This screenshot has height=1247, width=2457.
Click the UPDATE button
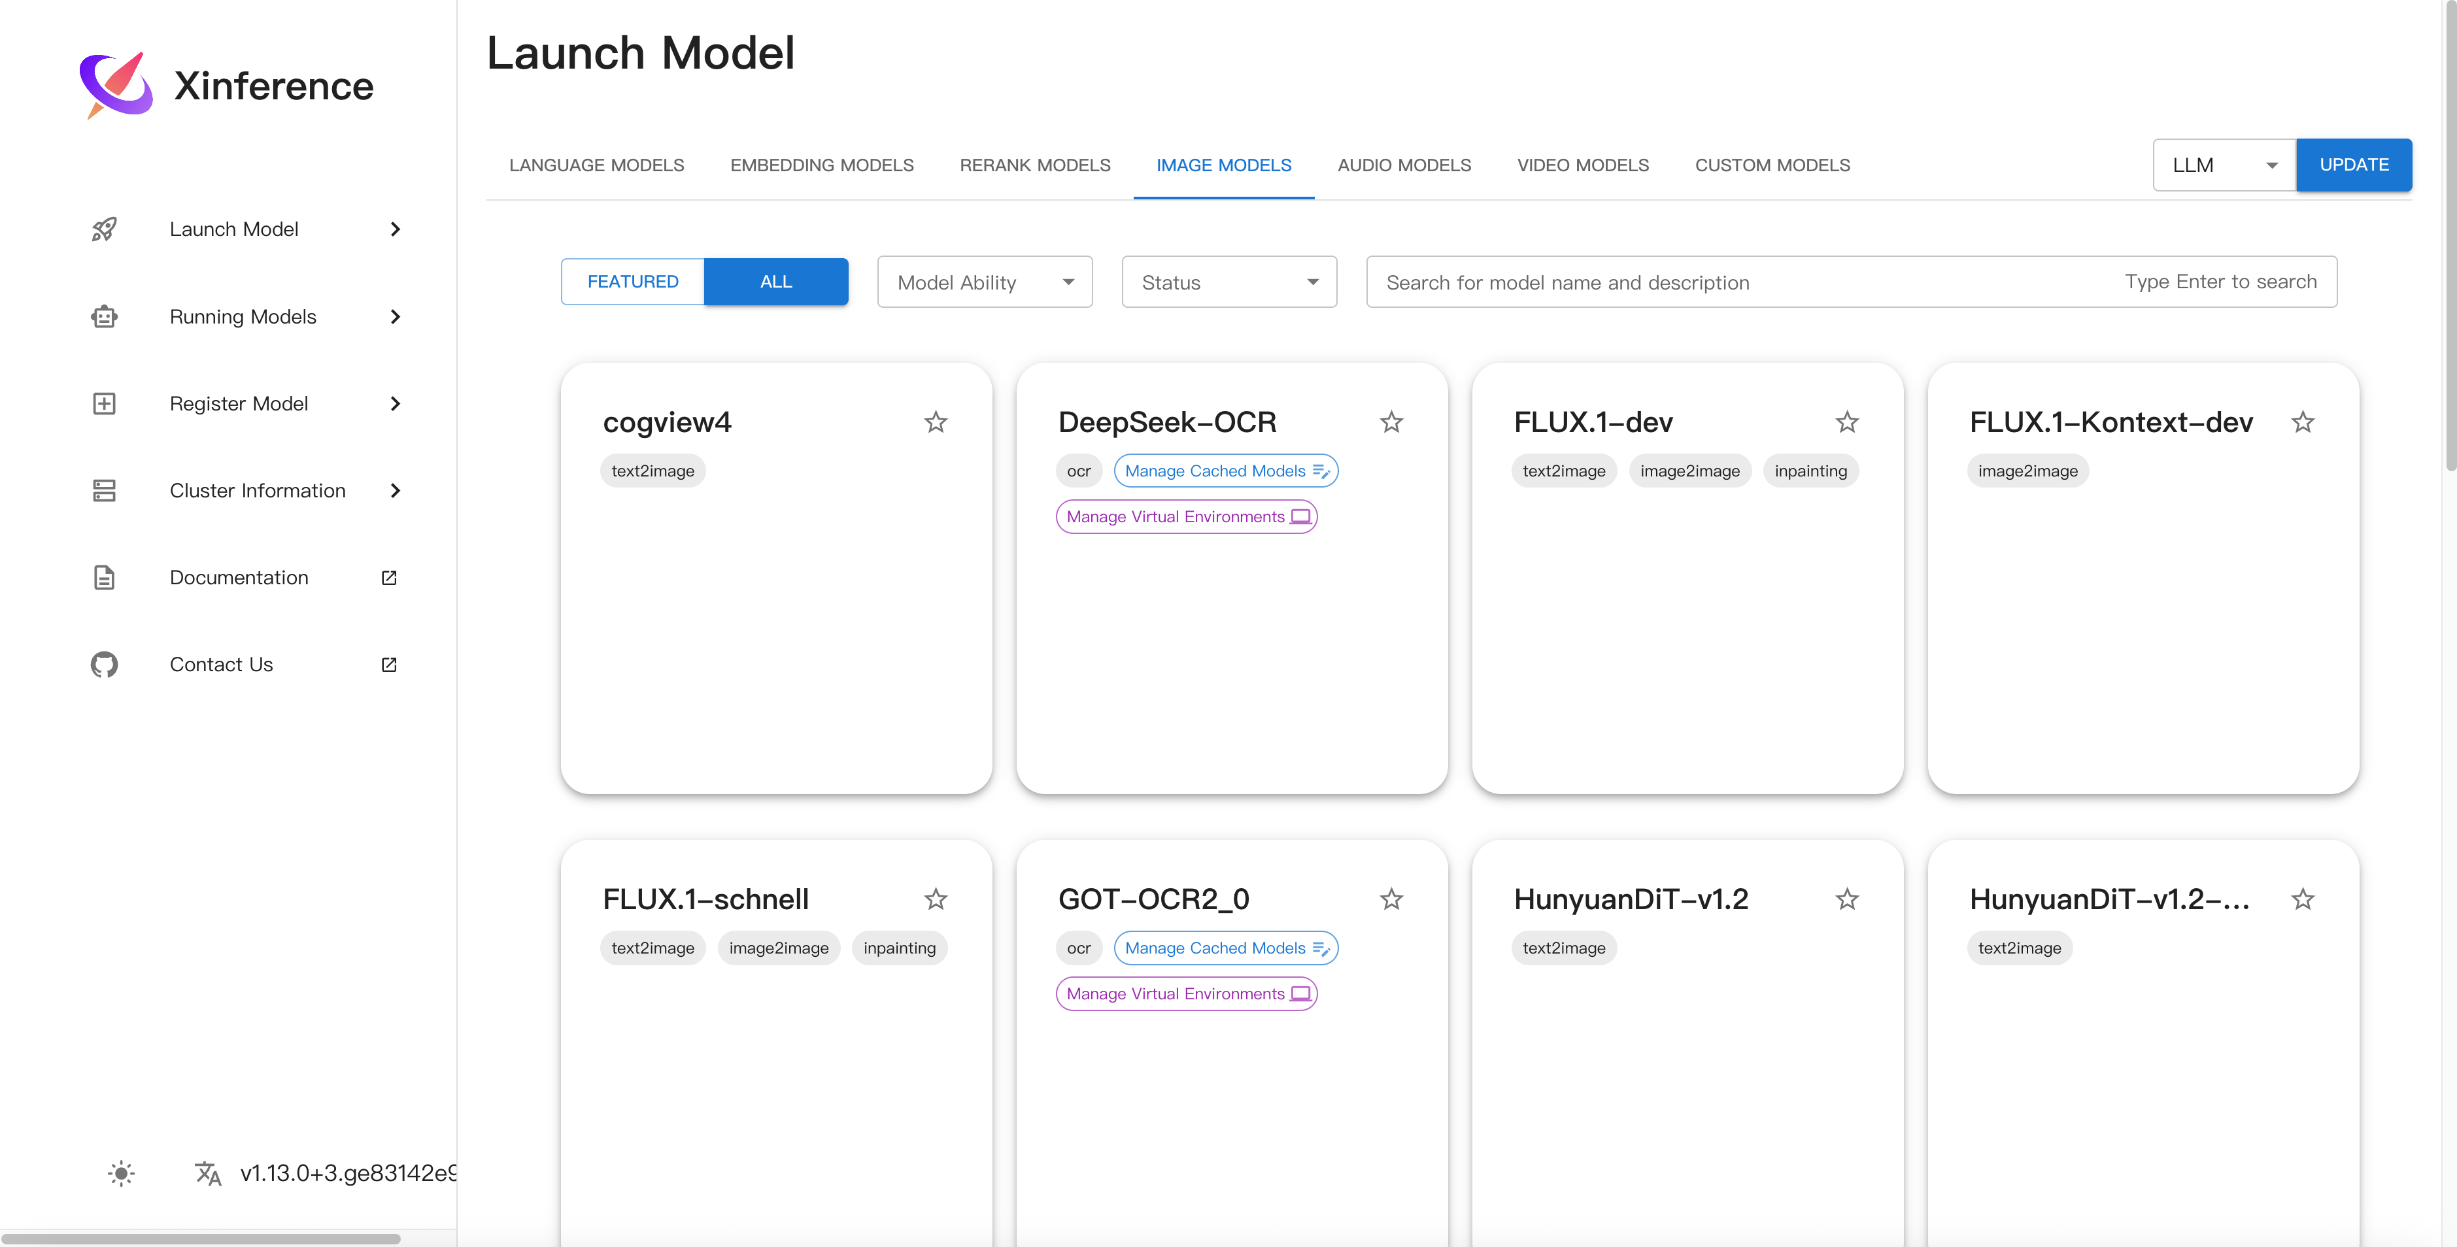pos(2354,165)
